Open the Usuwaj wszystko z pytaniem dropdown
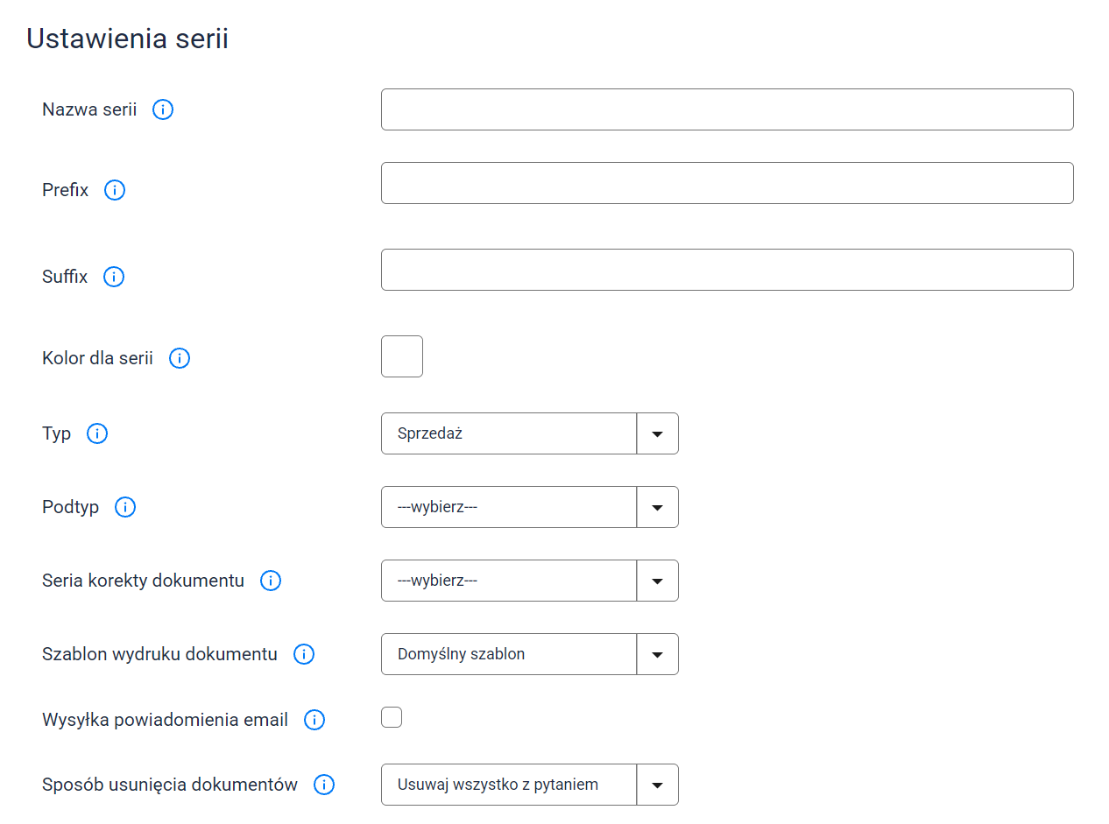 pos(530,785)
